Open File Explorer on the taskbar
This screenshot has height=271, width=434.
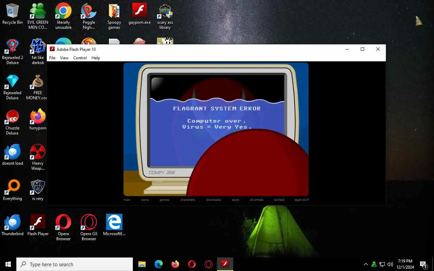[x=142, y=264]
